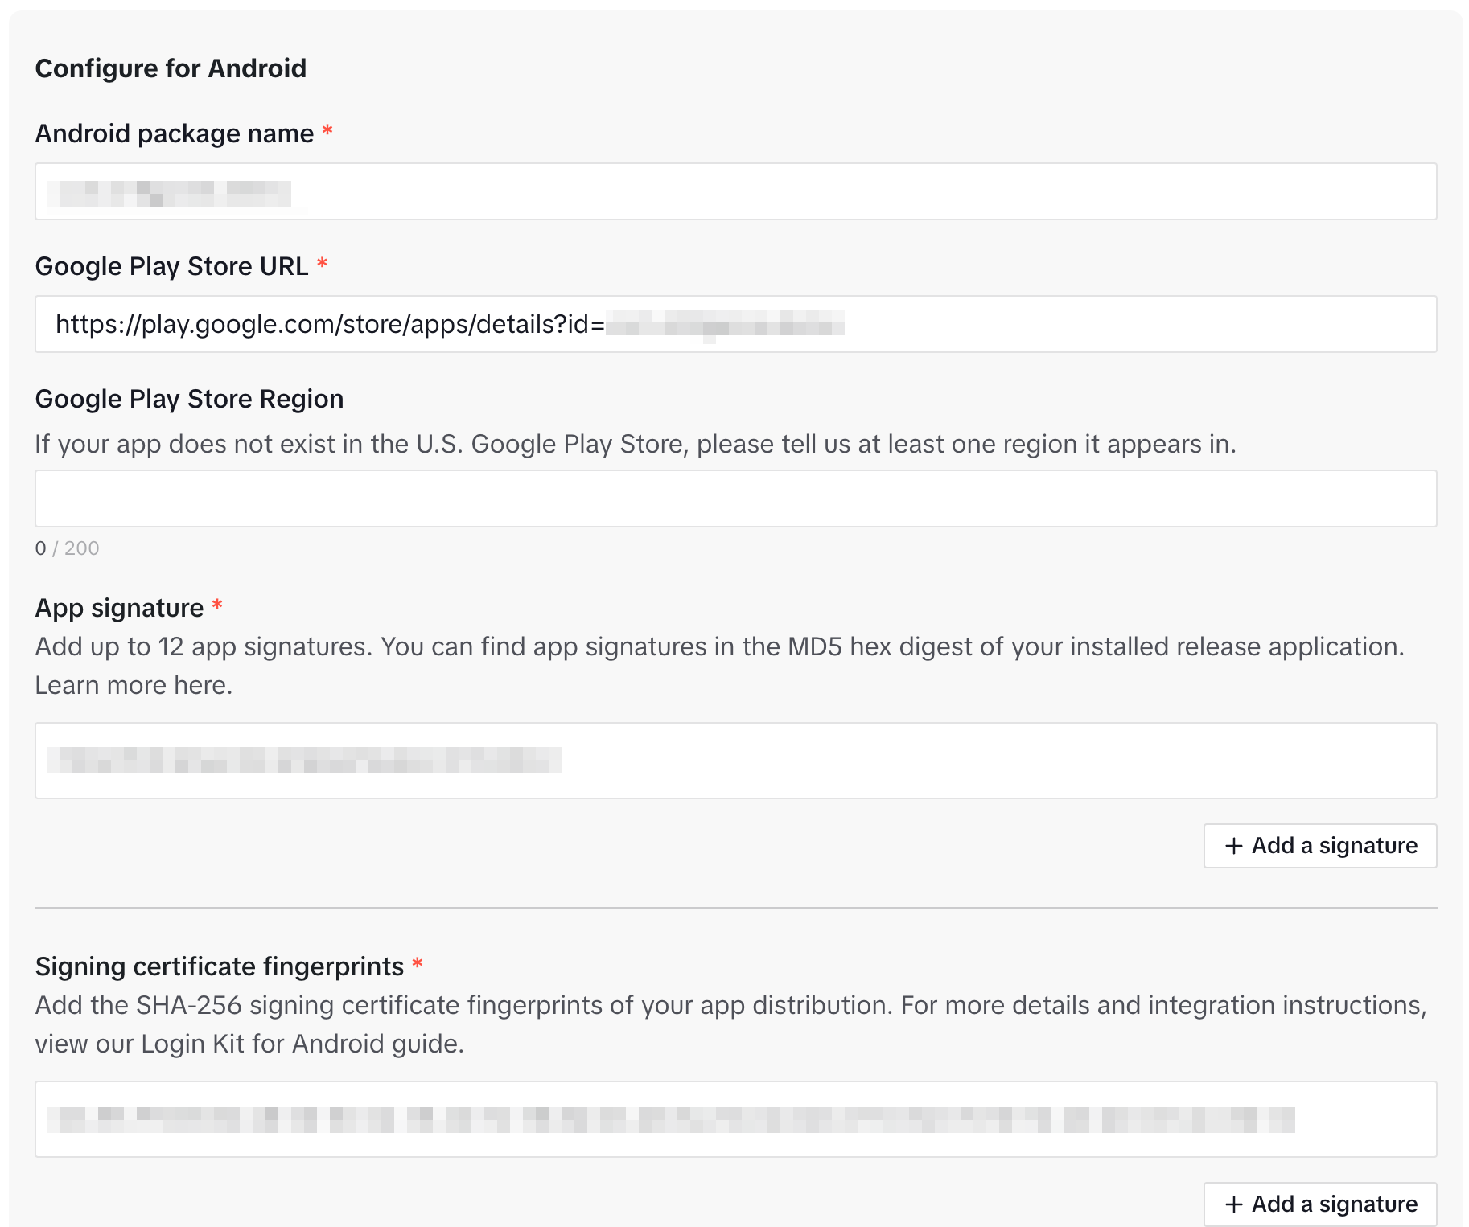Select the Google Play Store Region text box
This screenshot has width=1469, height=1227.
735,499
